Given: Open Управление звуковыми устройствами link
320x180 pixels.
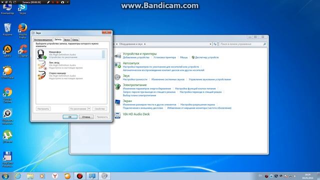Looking at the screenshot, I should 210,79.
